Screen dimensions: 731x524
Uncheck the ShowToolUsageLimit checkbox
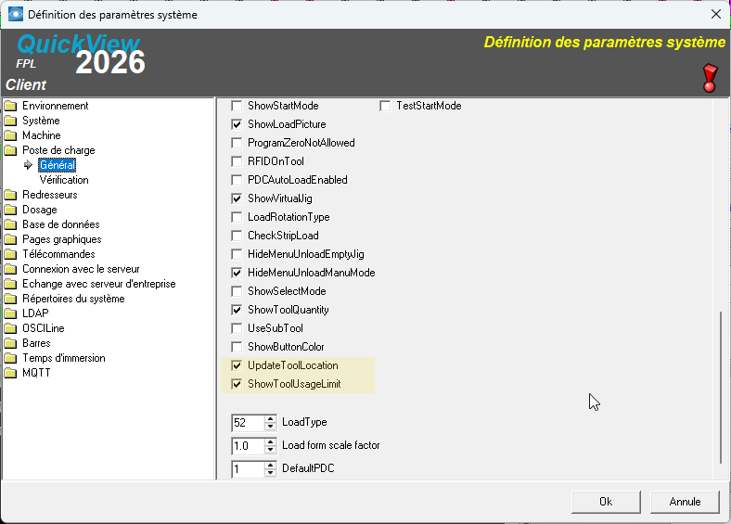[x=237, y=384]
